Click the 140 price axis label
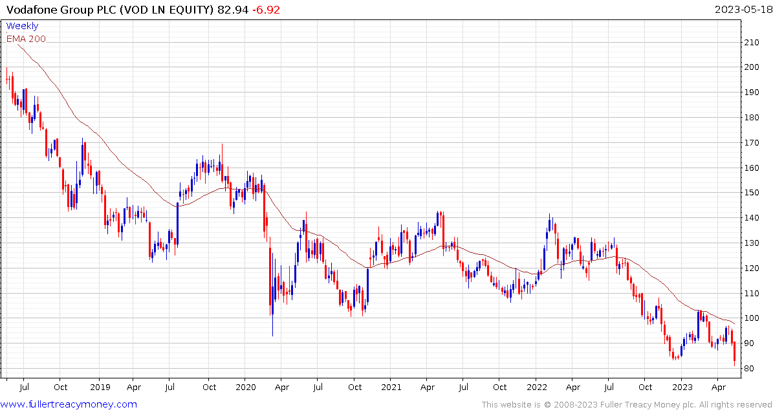Screen dimensions: 773x414 (752, 219)
